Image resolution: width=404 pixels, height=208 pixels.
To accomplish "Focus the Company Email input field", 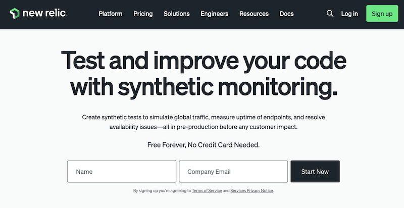I will [x=233, y=172].
